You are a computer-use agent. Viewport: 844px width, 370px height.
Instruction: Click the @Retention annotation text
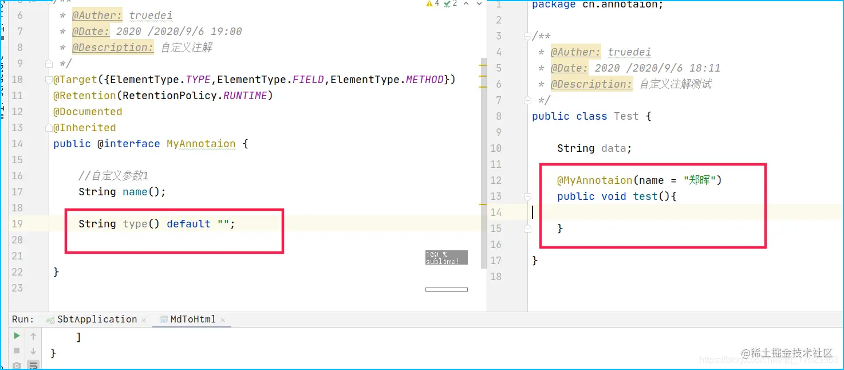point(85,96)
